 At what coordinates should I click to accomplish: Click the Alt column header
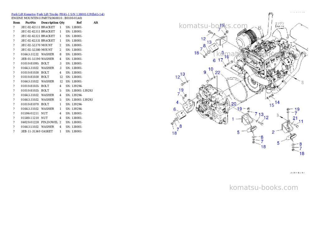(96, 22)
